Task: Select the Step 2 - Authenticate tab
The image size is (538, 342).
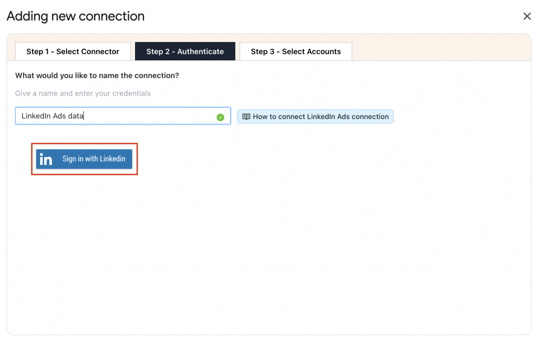Action: (185, 51)
